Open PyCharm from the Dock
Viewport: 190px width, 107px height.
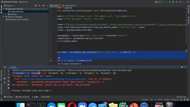[123, 105]
